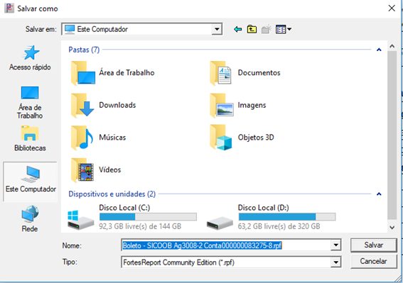Click the Salvar como title icon
The image size is (403, 283).
point(9,9)
